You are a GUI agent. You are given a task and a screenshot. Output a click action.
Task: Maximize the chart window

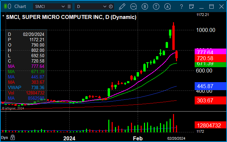[x=212, y=7]
